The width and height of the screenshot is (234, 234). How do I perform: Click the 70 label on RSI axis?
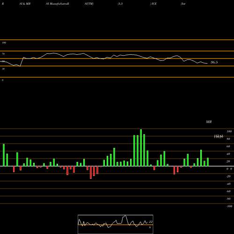coord(3,54)
